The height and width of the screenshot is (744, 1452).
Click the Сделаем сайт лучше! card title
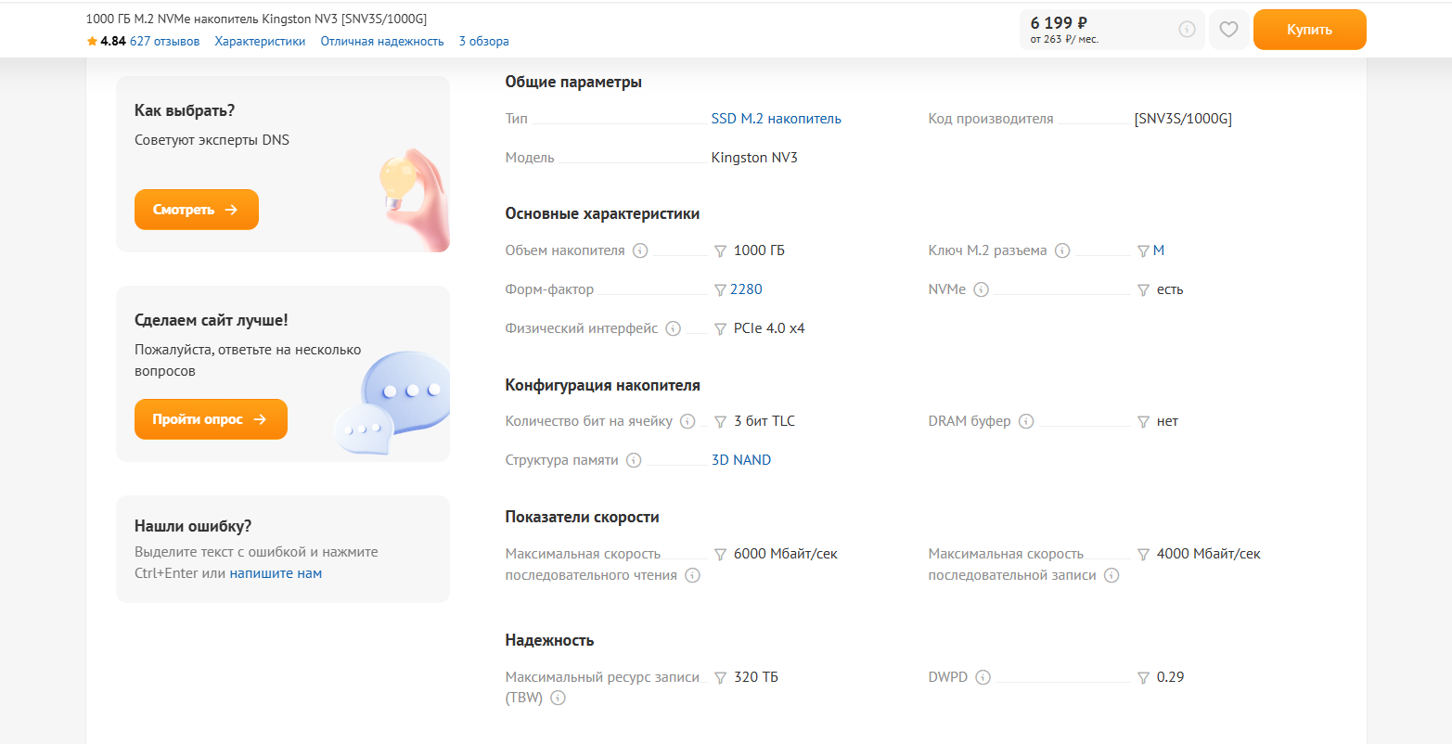(212, 320)
